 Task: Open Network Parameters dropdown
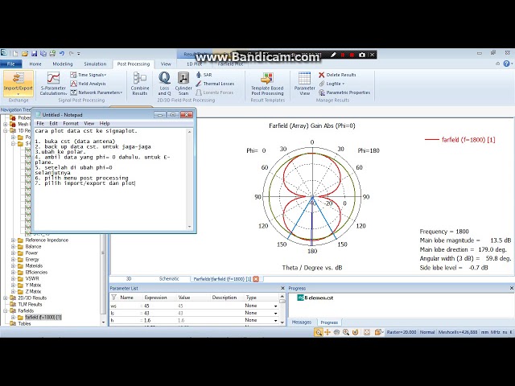(97, 92)
